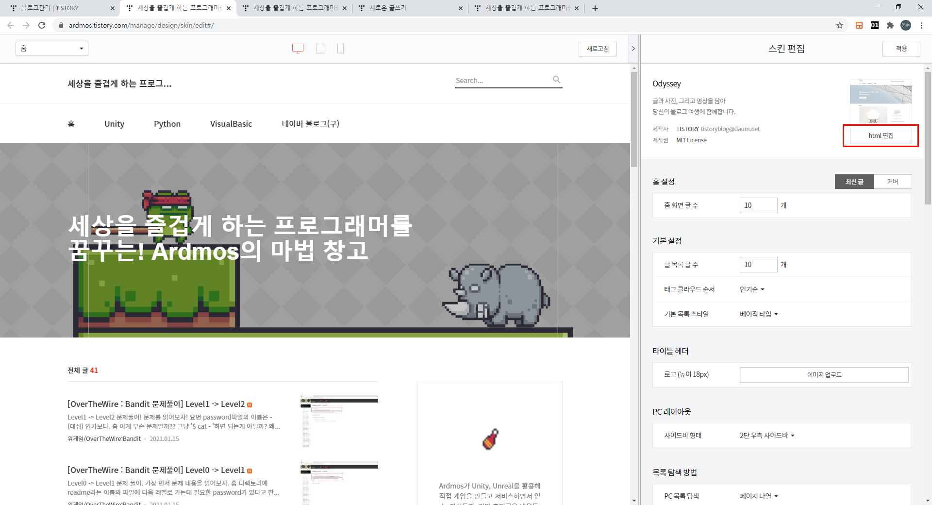
Task: Click the Chrome profile avatar
Action: [906, 25]
